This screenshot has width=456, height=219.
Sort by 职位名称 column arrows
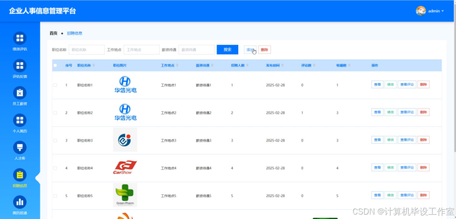point(94,66)
